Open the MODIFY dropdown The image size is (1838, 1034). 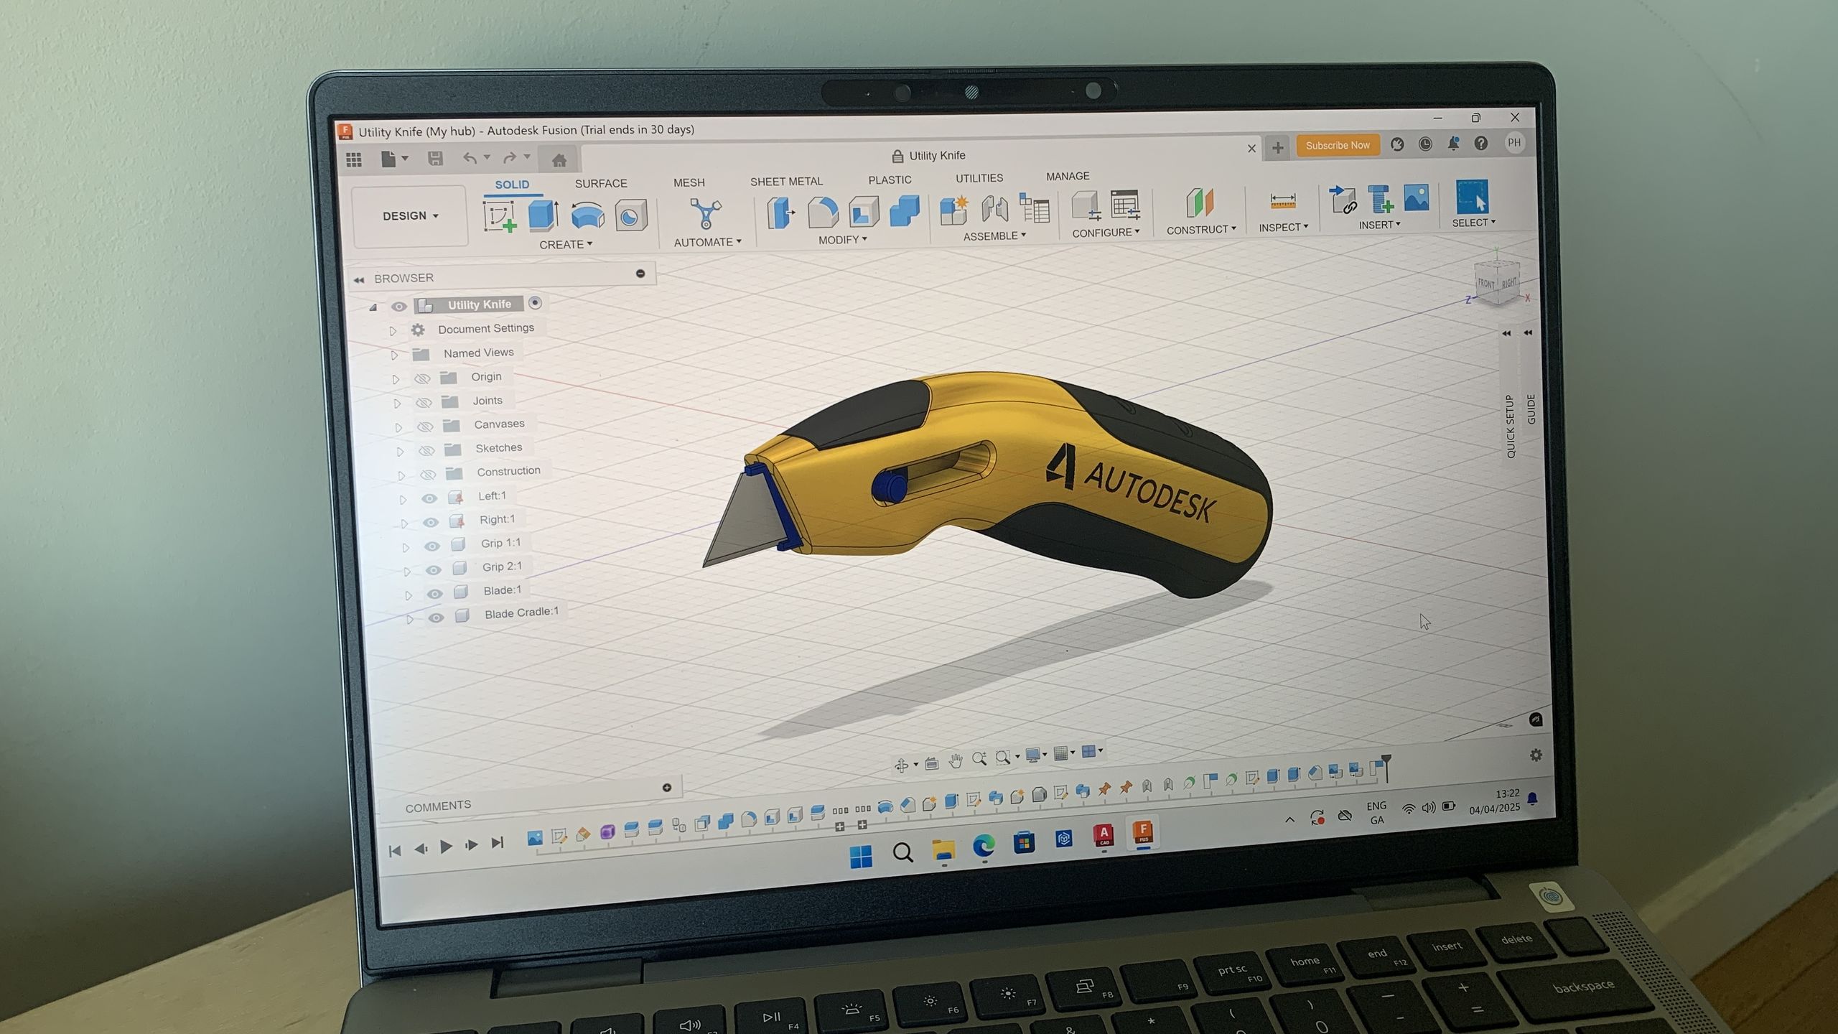tap(842, 239)
